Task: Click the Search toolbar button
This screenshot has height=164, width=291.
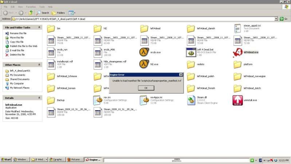Action: (x=43, y=13)
